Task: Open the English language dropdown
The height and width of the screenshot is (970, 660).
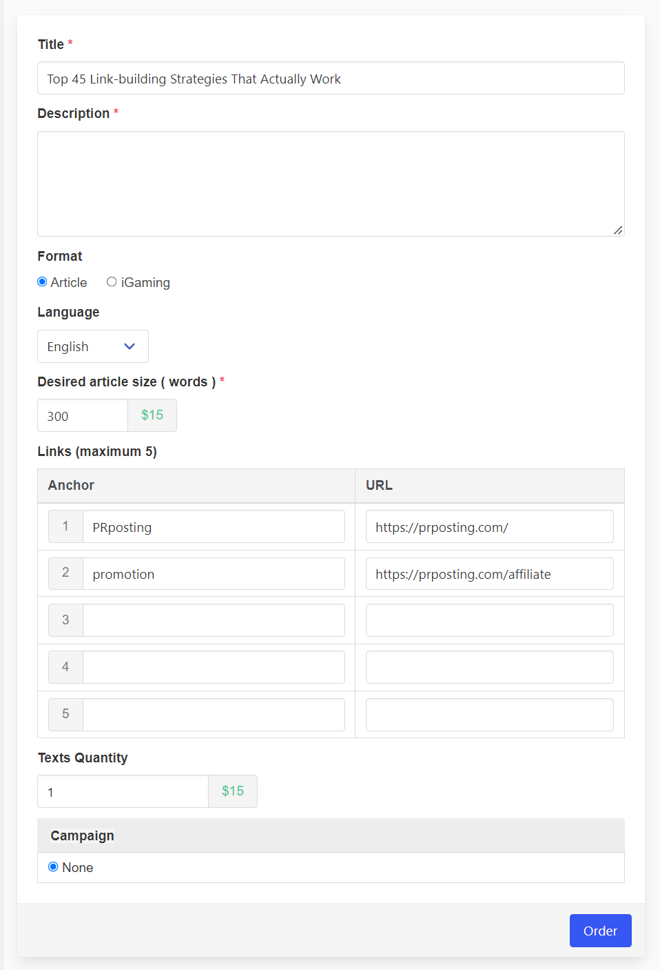Action: pos(93,346)
